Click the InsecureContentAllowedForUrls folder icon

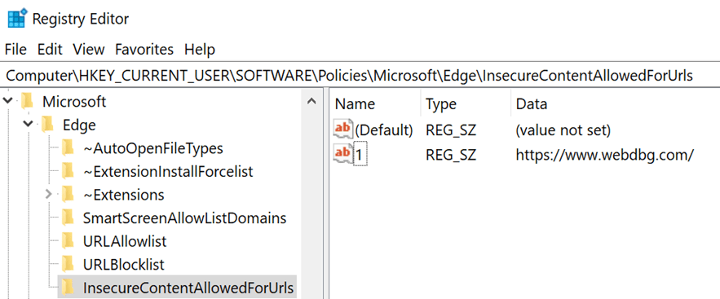coord(68,288)
